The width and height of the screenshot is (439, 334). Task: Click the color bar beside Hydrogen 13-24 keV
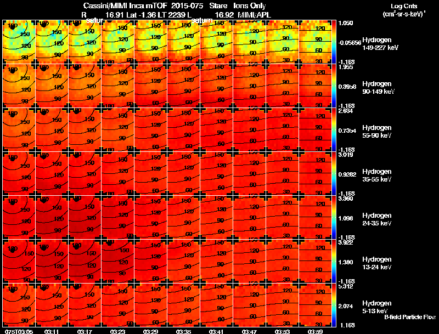334,261
